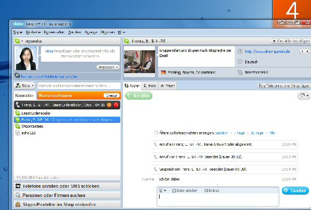The width and height of the screenshot is (311, 210).
Task: Show Alle older messages
Action: (x=272, y=133)
